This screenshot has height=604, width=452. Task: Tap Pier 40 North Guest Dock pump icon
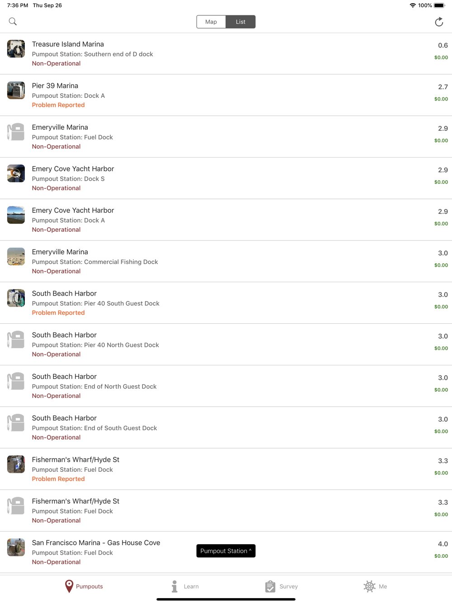point(16,340)
